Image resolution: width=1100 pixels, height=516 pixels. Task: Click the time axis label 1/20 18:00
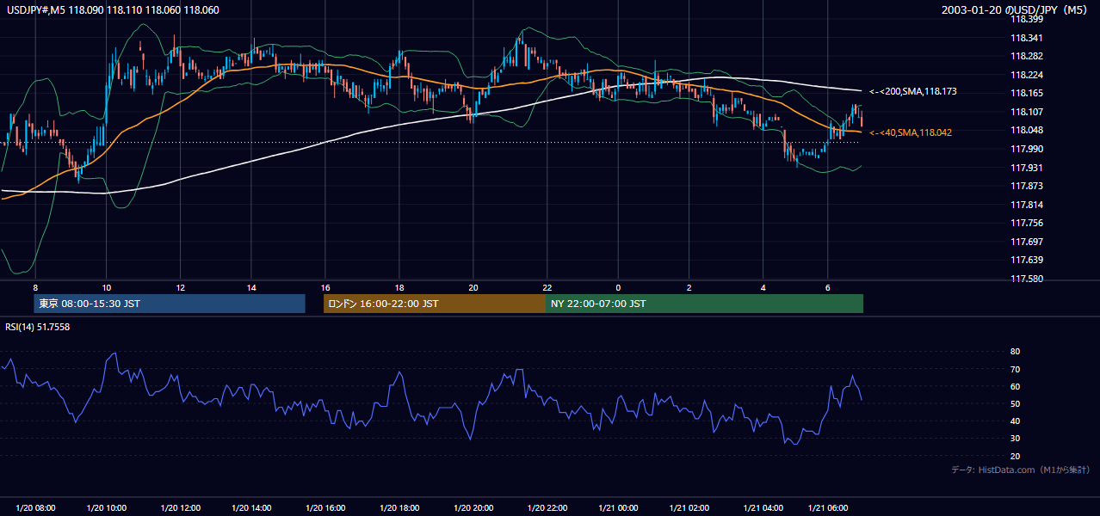399,508
